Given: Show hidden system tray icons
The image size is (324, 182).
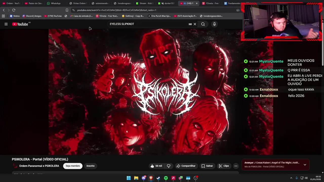Looking at the screenshot, I should click(291, 178).
